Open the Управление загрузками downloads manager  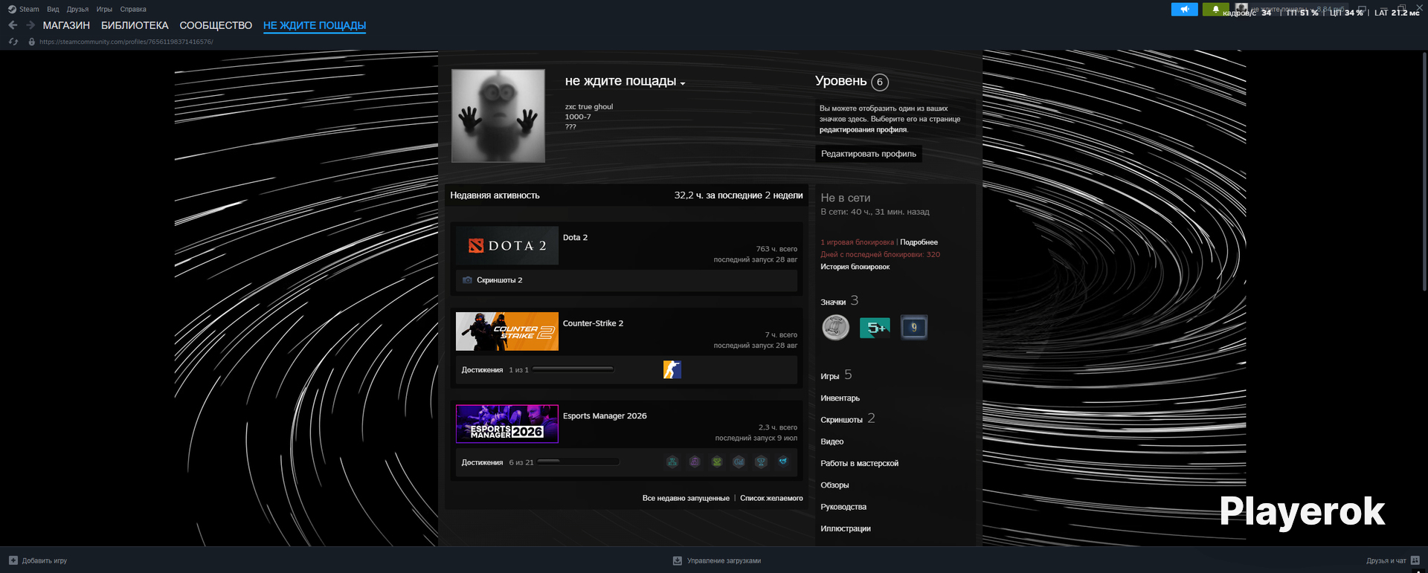724,560
